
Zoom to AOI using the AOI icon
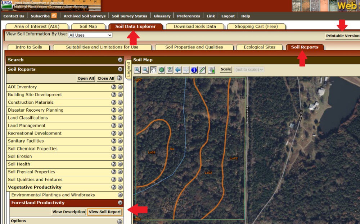point(170,70)
